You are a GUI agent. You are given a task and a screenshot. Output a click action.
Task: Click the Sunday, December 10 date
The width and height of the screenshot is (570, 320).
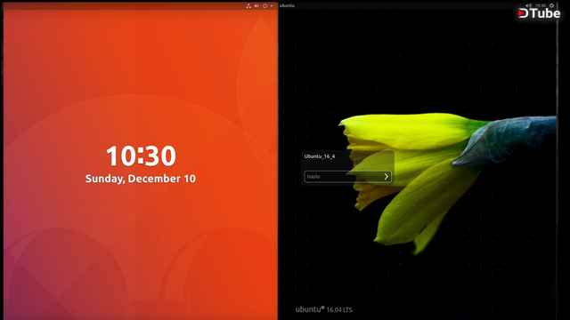click(141, 179)
